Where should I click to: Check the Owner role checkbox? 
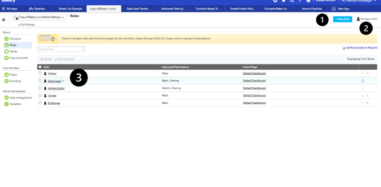pyautogui.click(x=40, y=95)
